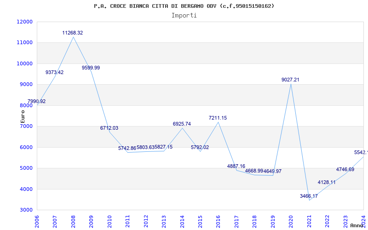Select the 3466.17 data label
This screenshot has height=230, width=368.
click(x=309, y=196)
